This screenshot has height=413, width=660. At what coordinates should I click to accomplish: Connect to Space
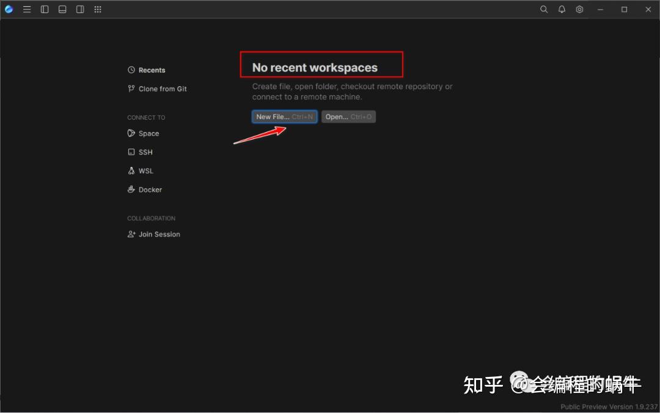point(143,133)
